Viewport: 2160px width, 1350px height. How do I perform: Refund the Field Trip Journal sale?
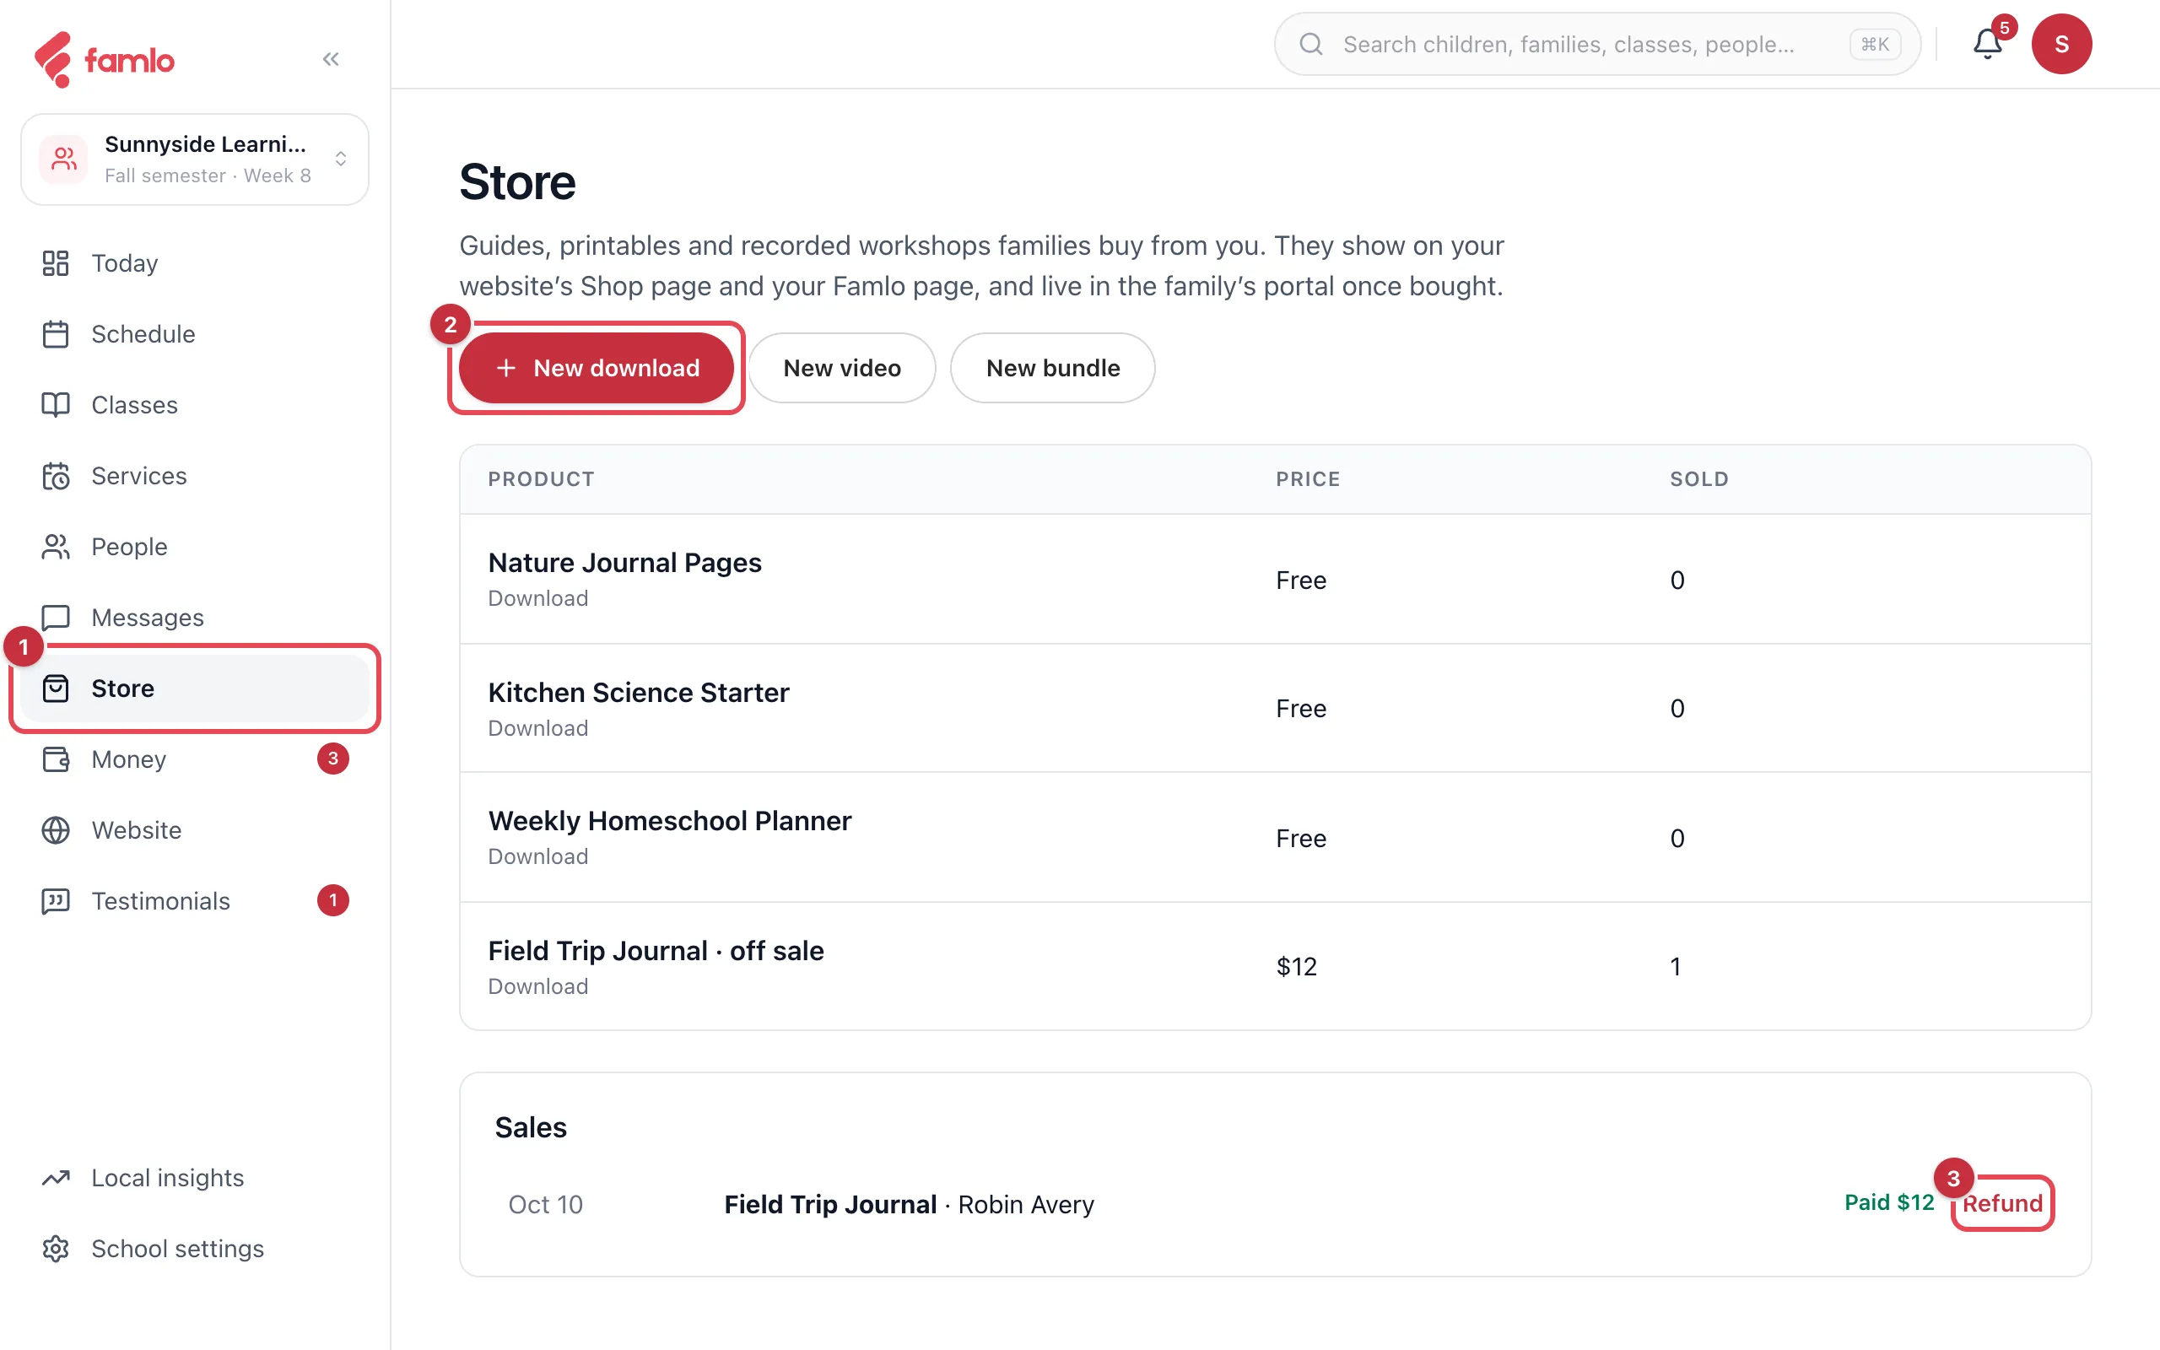[2002, 1202]
